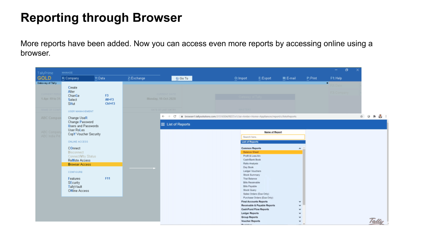
Task: Open Stock Summary report
Action: [x=252, y=175]
